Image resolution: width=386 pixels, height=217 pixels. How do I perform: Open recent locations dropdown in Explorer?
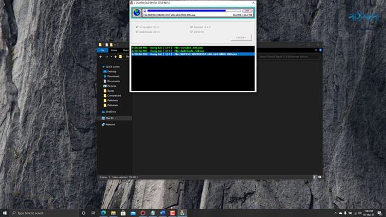(x=111, y=57)
